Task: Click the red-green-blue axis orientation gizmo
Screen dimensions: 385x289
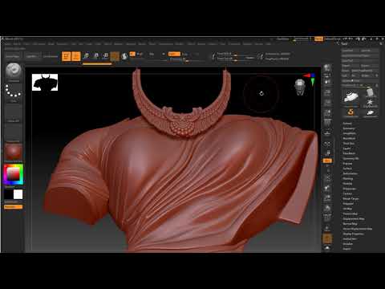Action: [310, 79]
